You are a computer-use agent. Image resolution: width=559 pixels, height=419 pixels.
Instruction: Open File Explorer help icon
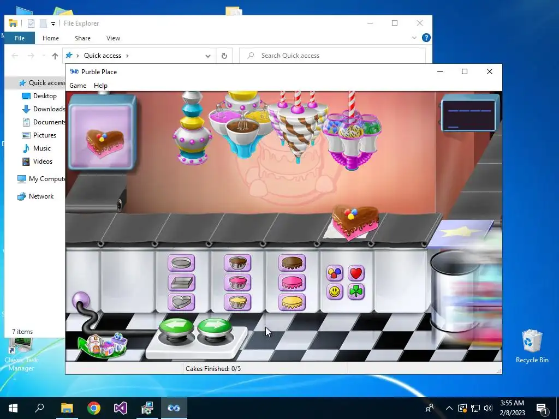click(426, 38)
